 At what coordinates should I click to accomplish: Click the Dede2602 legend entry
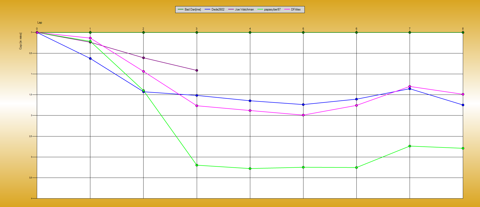click(x=214, y=9)
